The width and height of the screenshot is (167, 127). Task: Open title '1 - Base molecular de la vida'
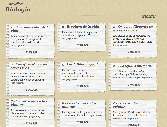pyautogui.click(x=30, y=29)
